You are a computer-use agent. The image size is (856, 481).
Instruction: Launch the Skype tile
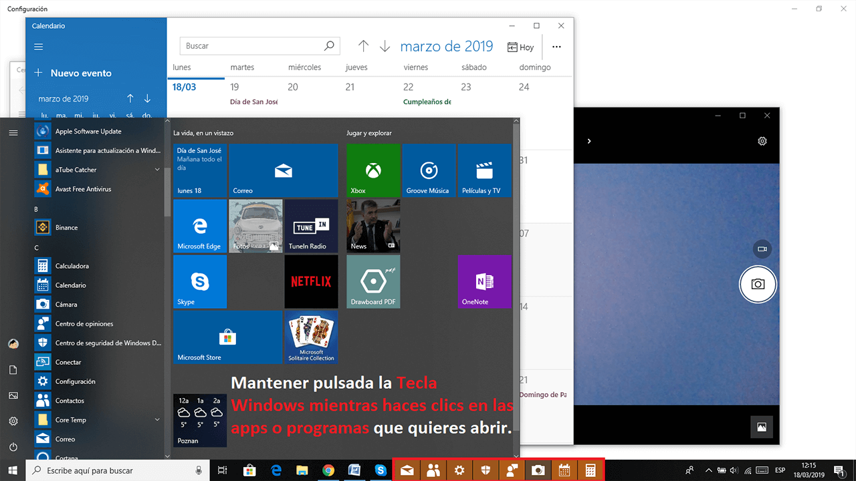click(x=200, y=281)
